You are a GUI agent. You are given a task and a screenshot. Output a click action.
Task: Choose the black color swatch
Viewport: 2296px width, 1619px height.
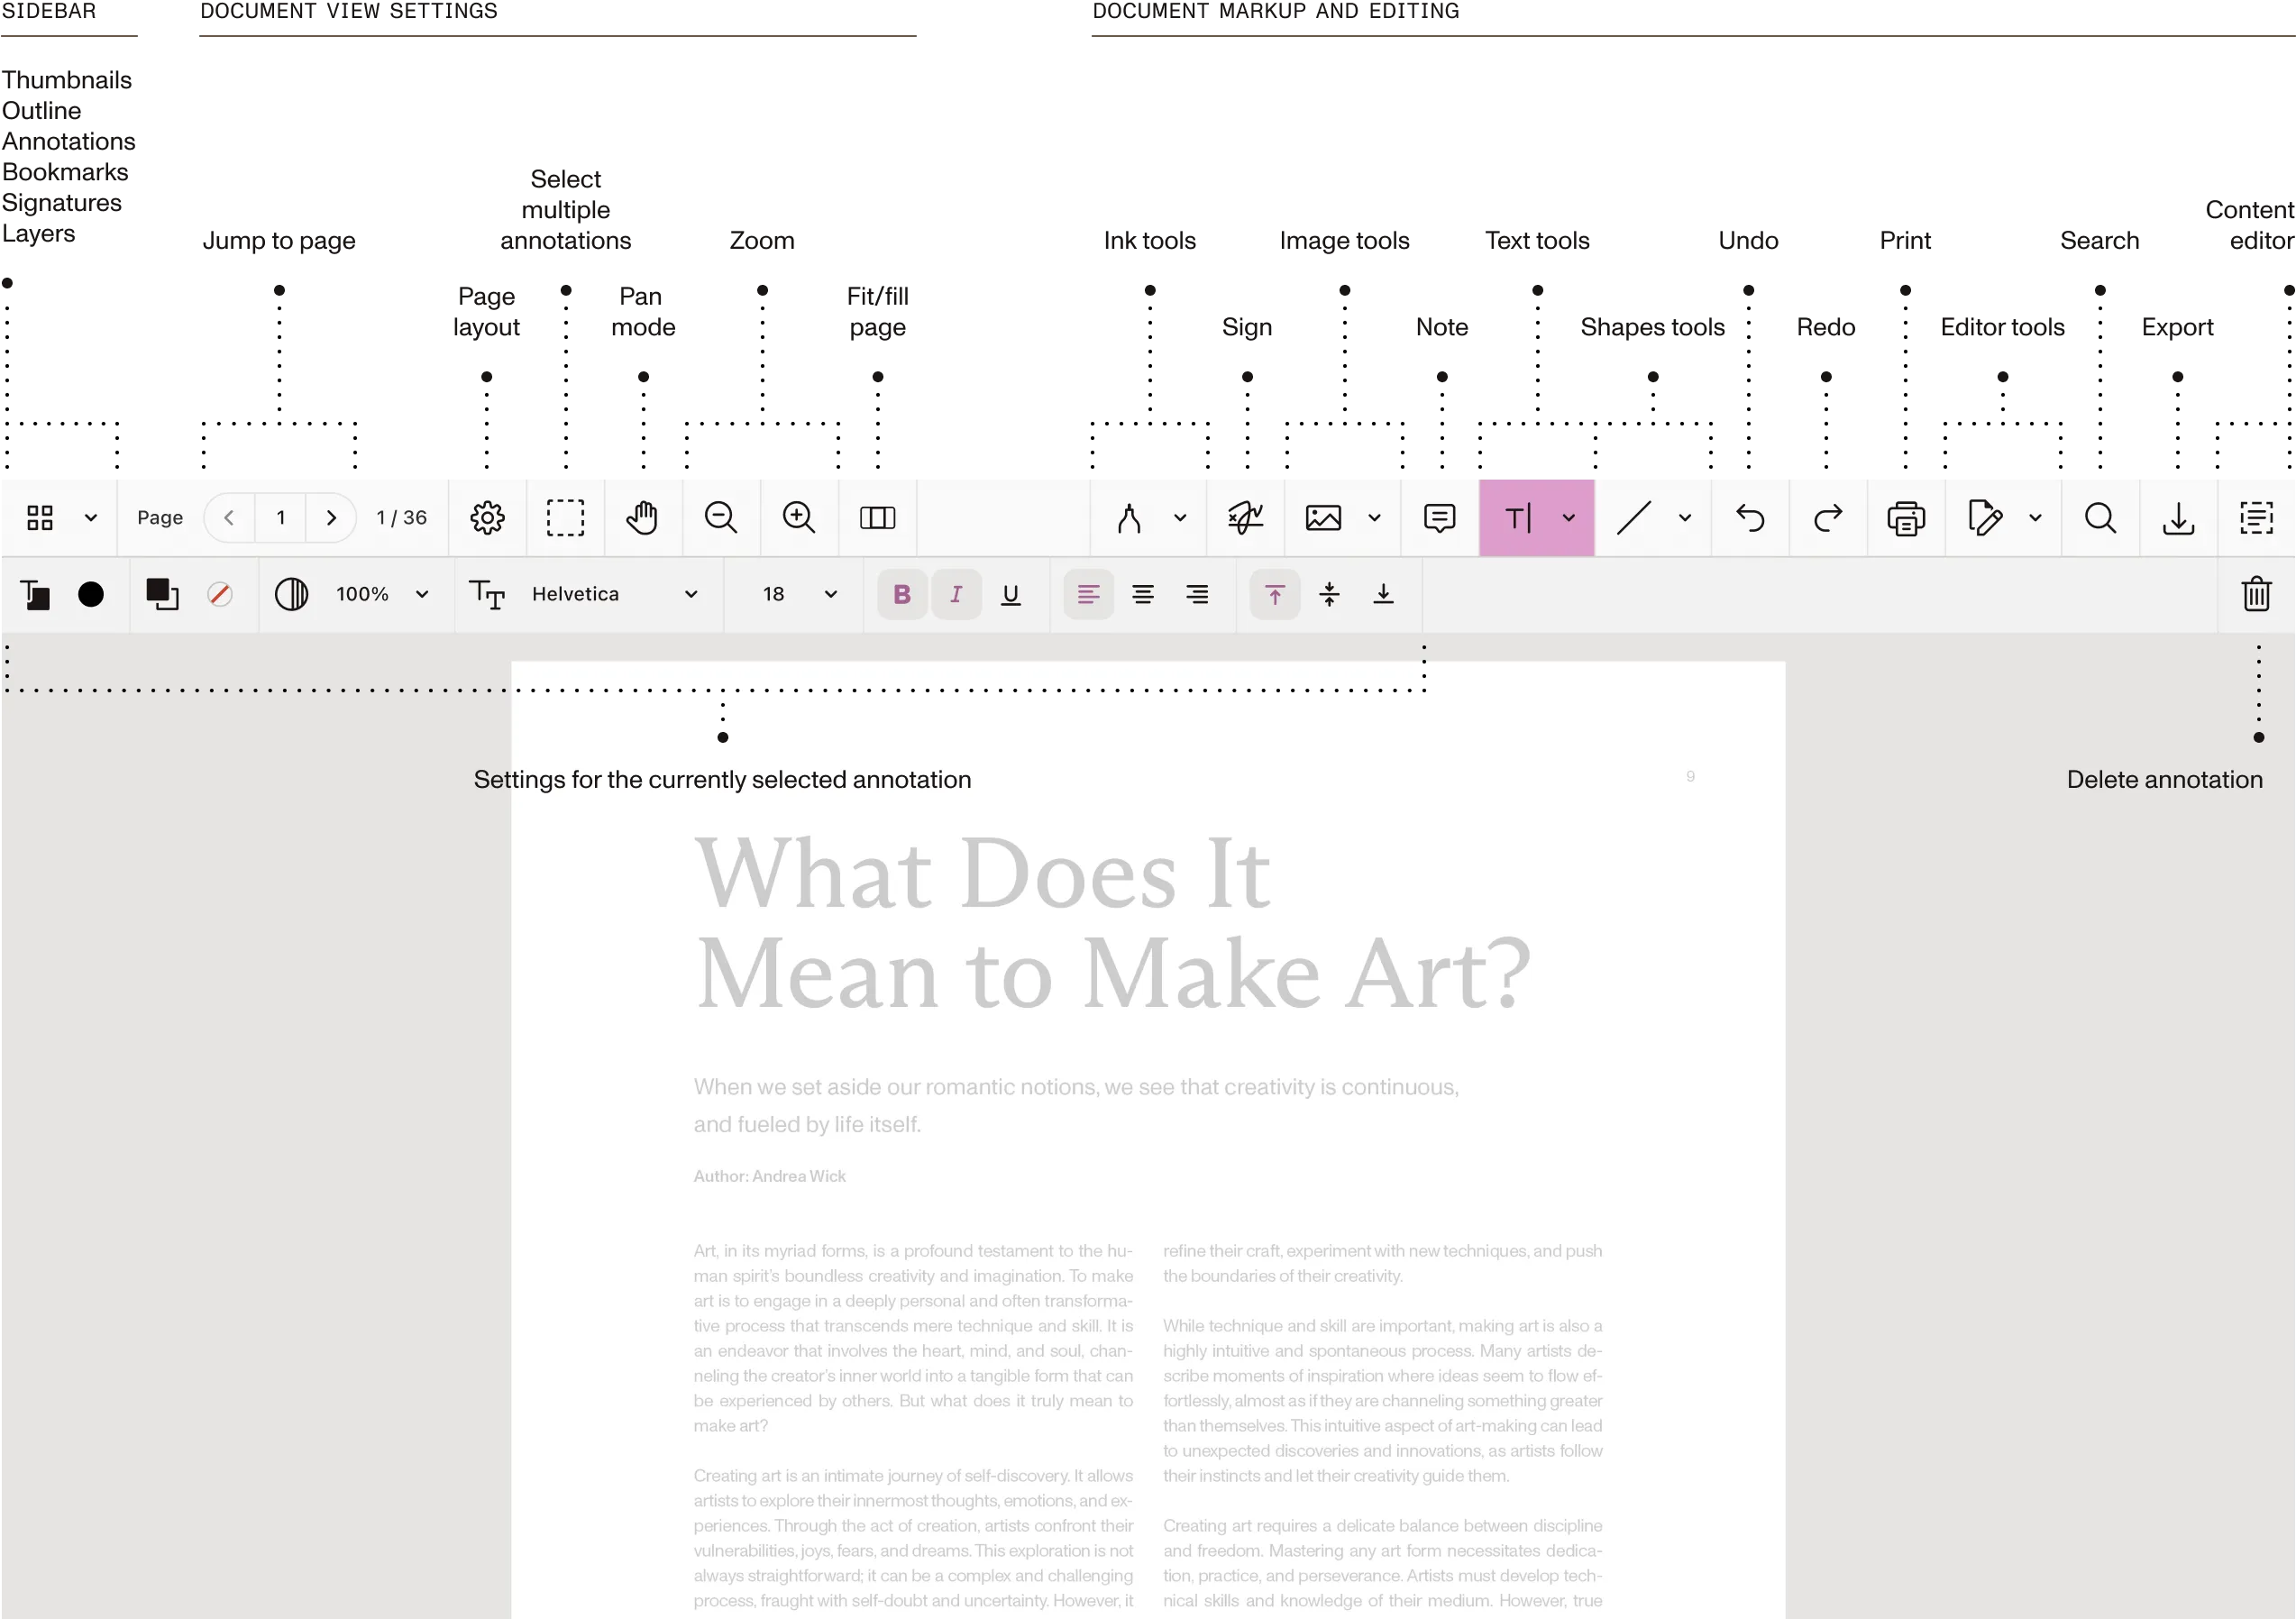coord(91,594)
